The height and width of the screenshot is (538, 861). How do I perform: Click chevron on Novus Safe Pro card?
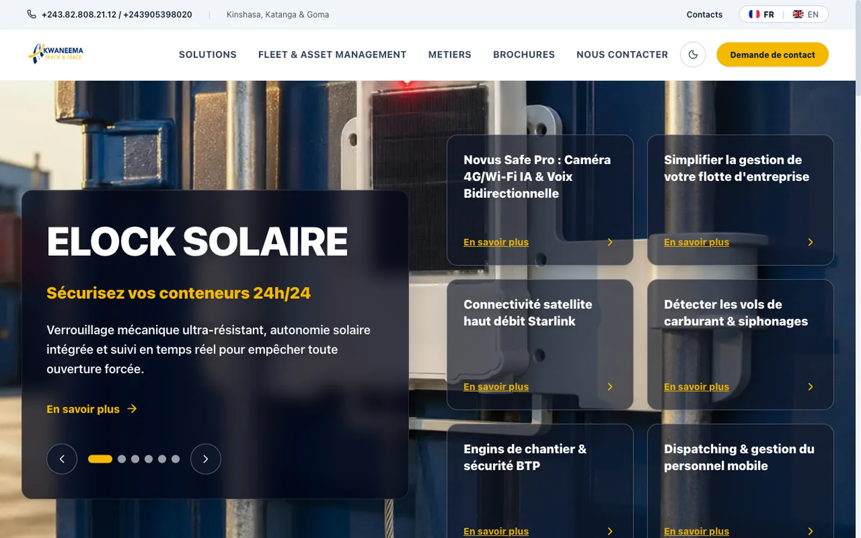pyautogui.click(x=610, y=242)
